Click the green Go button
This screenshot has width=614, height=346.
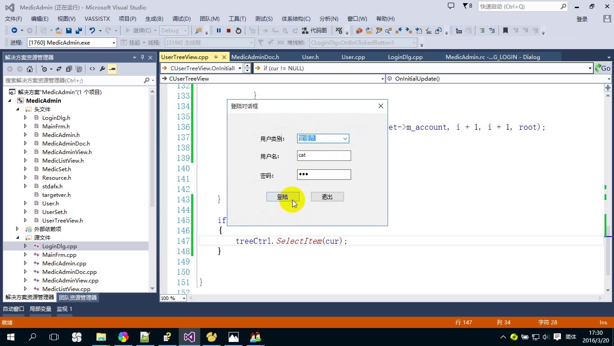603,68
